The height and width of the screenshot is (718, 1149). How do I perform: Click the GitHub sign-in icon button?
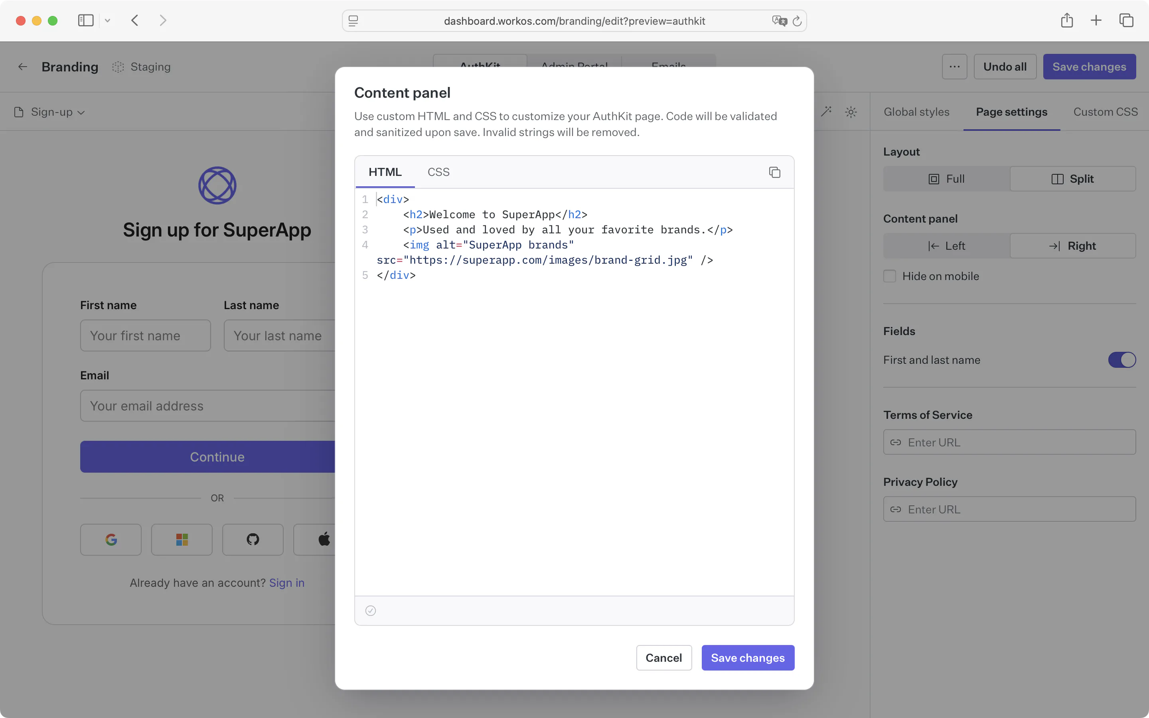click(253, 539)
